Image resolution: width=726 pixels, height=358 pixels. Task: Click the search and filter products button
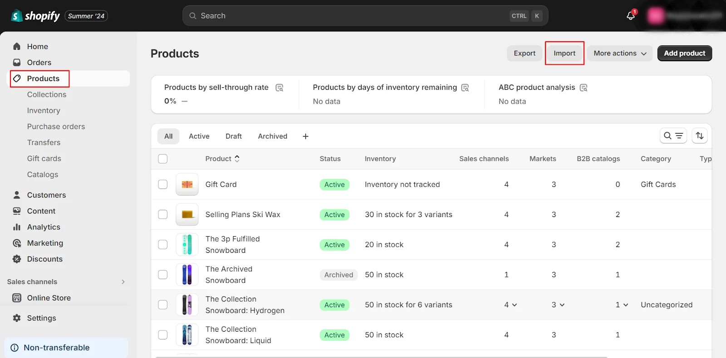tap(673, 135)
